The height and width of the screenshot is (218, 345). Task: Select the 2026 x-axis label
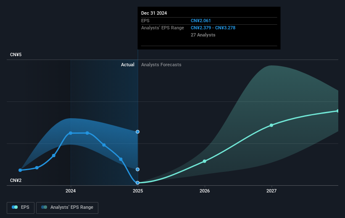[205, 191]
